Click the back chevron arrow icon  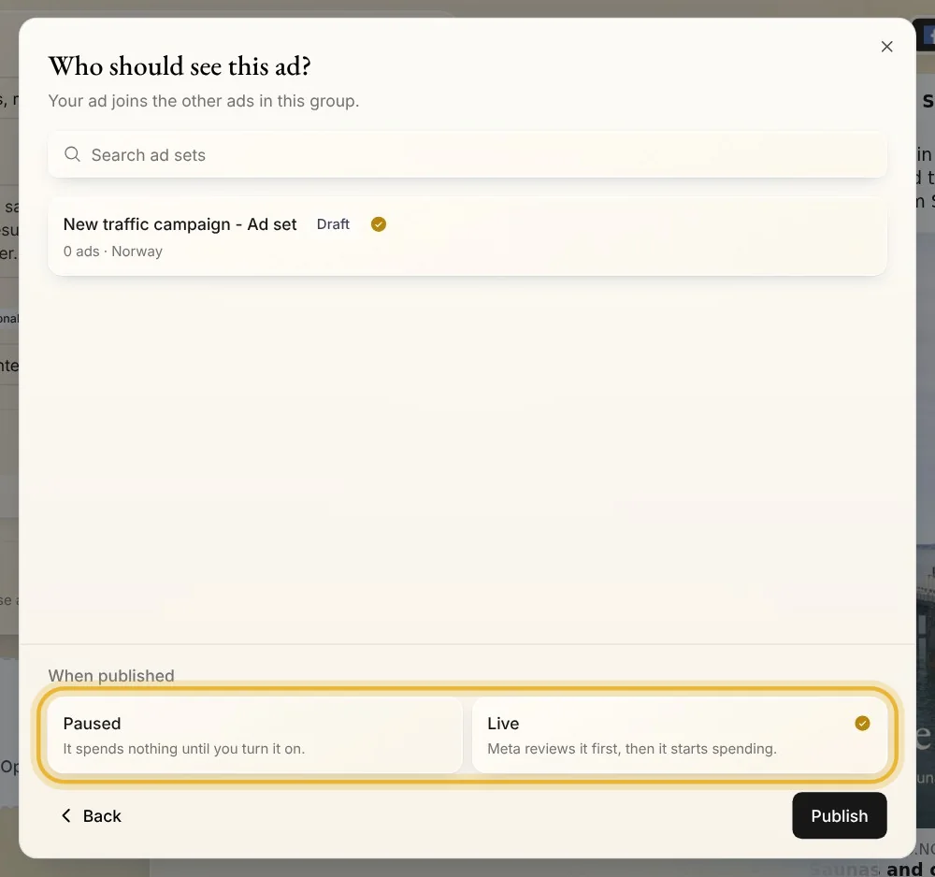pos(66,815)
